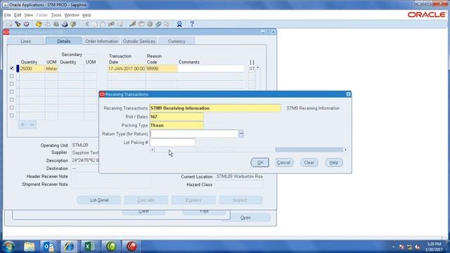Click the Cascade button
This screenshot has height=253, width=450.
146,200
